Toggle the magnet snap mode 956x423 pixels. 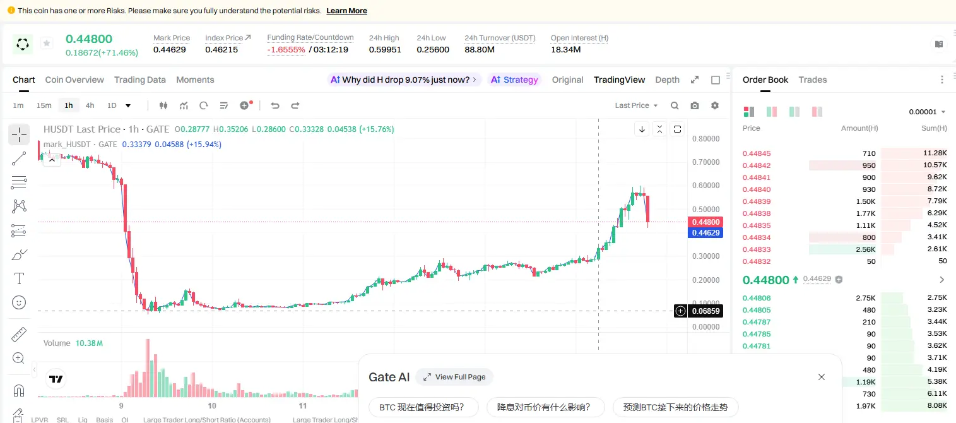click(x=19, y=390)
